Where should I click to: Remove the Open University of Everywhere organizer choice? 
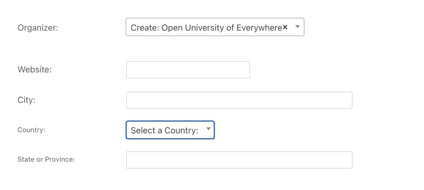click(285, 27)
